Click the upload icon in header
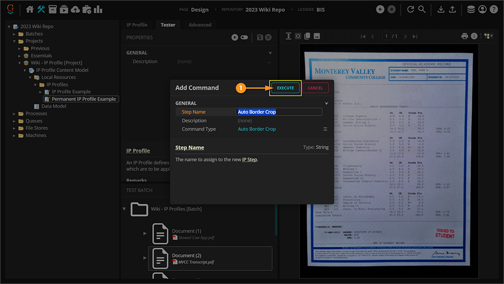 (452, 9)
